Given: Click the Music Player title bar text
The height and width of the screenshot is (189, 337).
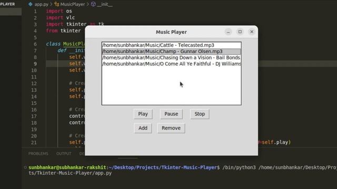Looking at the screenshot, I should pos(171,32).
